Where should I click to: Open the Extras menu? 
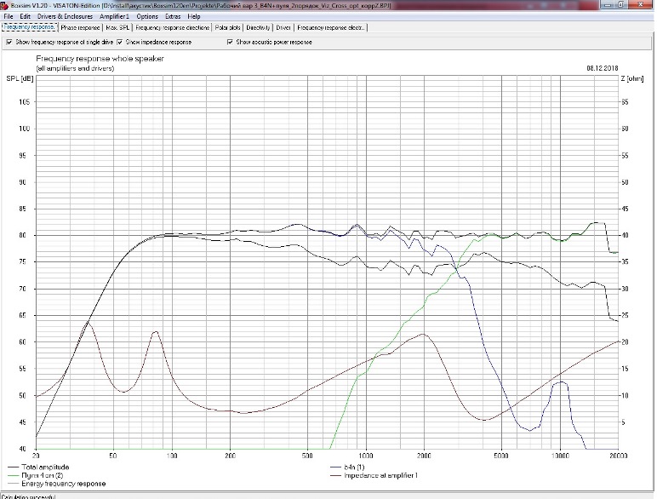pos(173,16)
